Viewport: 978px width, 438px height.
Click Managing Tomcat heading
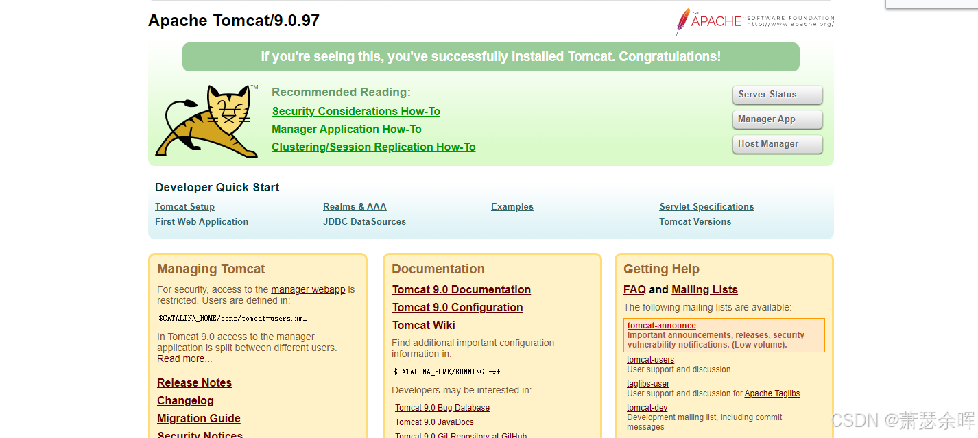click(x=211, y=269)
